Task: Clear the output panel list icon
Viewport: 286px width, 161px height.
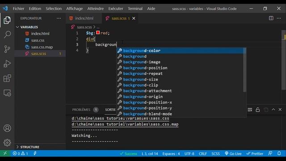Action: pos(250,110)
